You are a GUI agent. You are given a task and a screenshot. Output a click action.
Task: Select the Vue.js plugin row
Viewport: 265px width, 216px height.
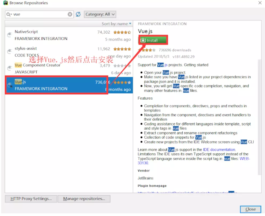[x=69, y=85]
